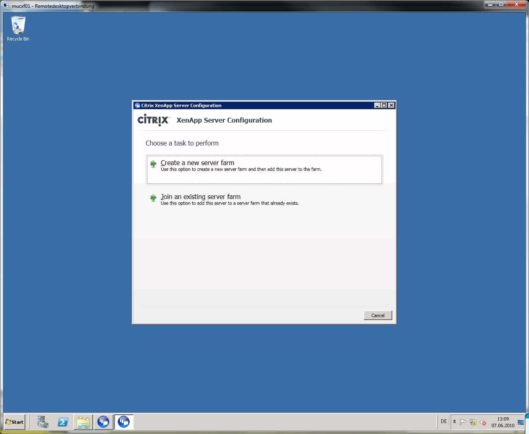Open the Recycle Bin desktop icon
Screen dimensions: 529x434
tap(18, 29)
